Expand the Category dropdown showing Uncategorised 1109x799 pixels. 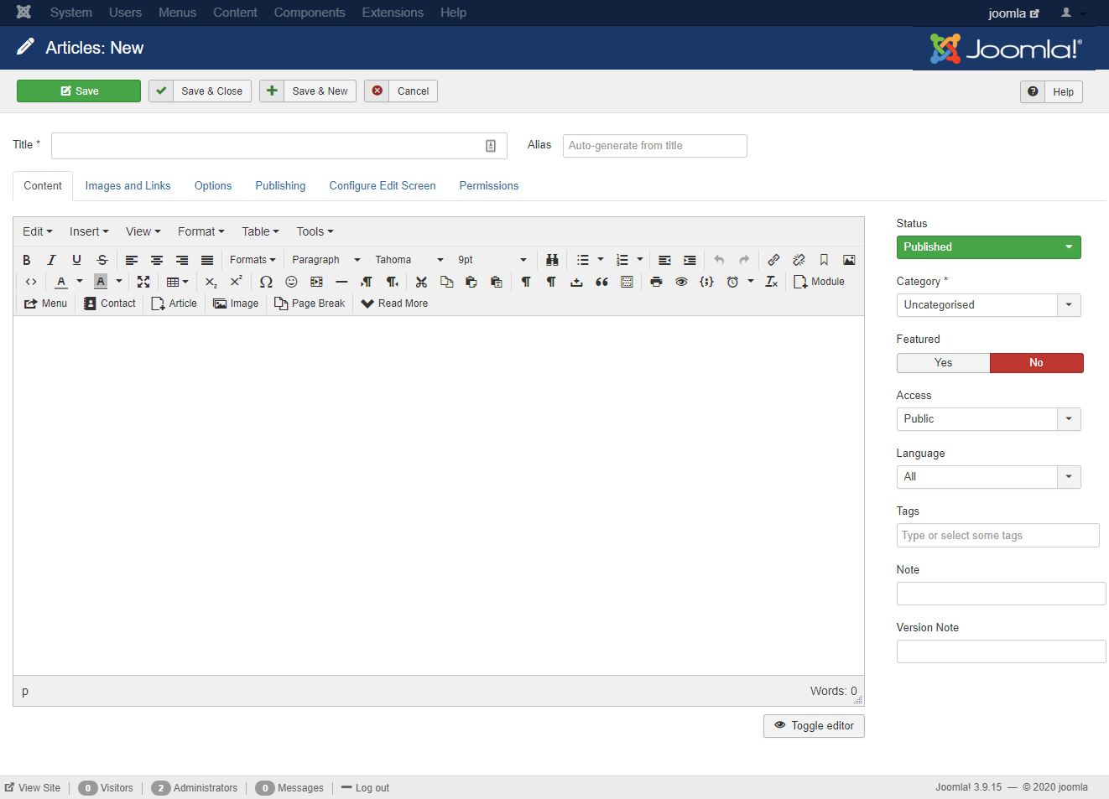[x=988, y=305]
